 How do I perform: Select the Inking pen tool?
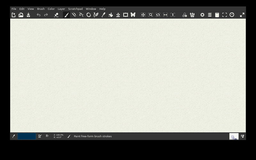coord(96,15)
